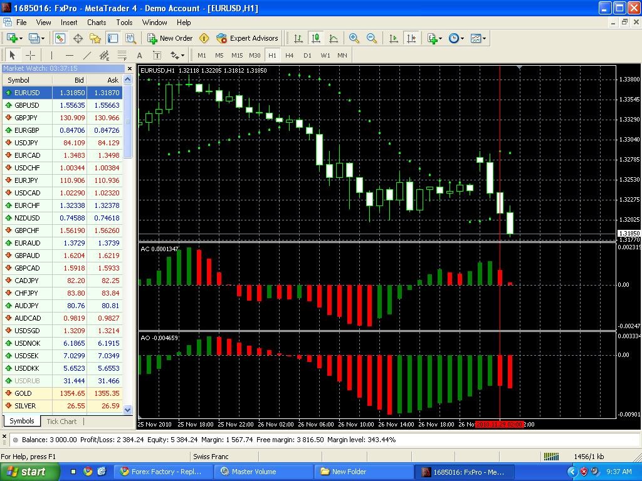Click the New Order button
Viewport: 642px width, 481px height.
pyautogui.click(x=170, y=38)
